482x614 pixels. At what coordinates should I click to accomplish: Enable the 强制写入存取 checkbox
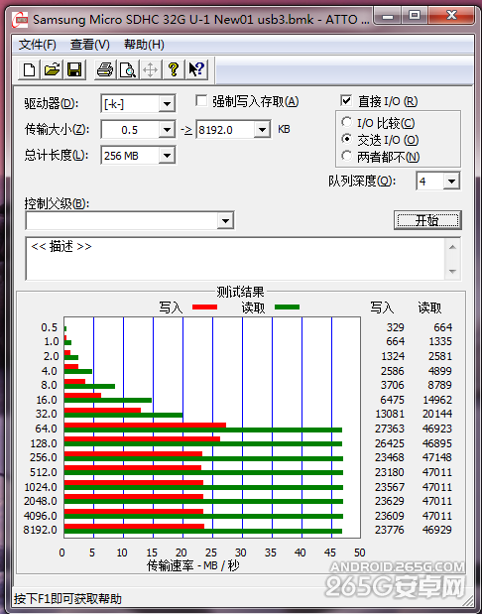[x=201, y=101]
